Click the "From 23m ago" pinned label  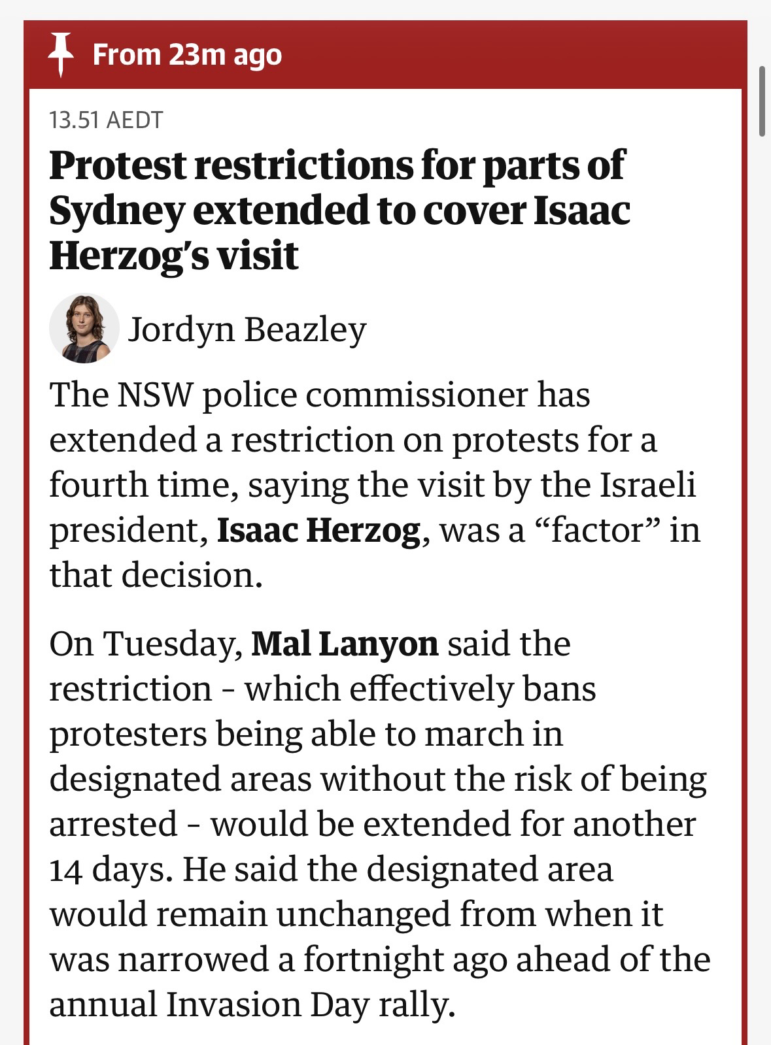click(x=187, y=55)
